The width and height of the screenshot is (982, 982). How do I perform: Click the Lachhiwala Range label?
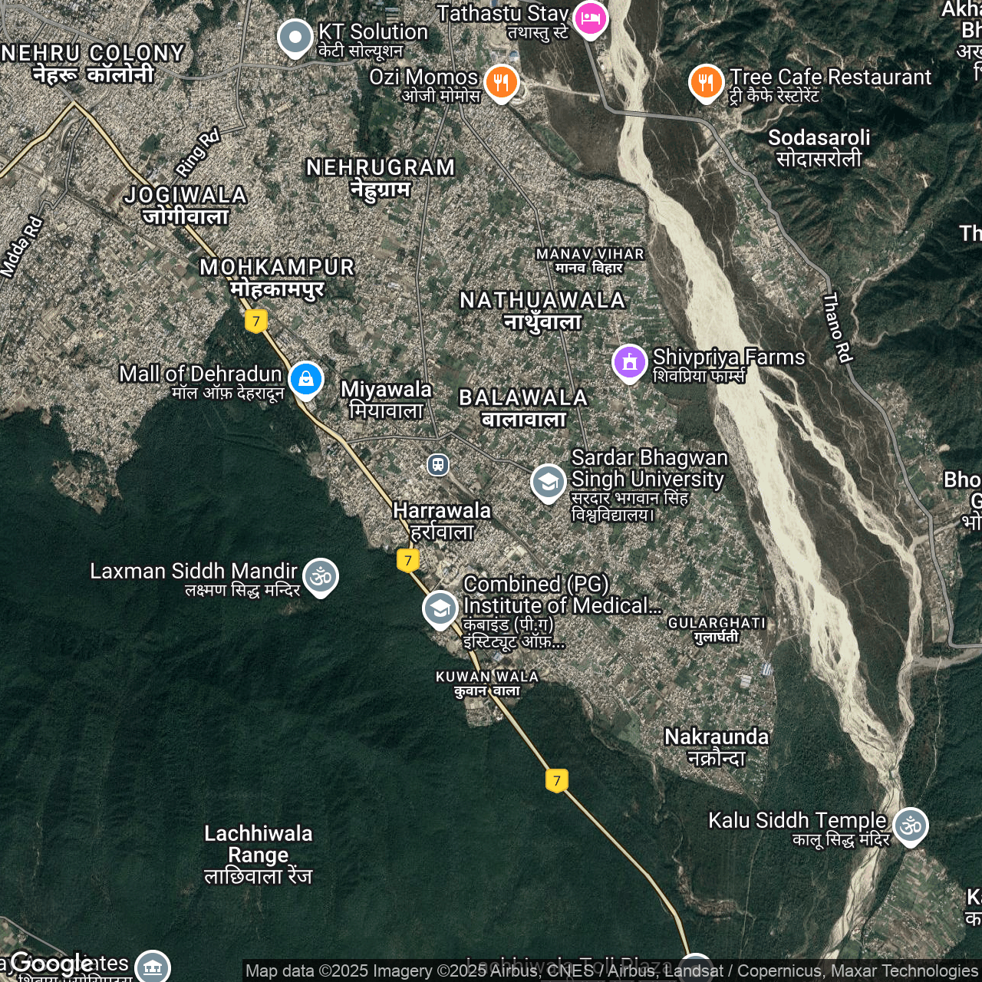[x=259, y=854]
